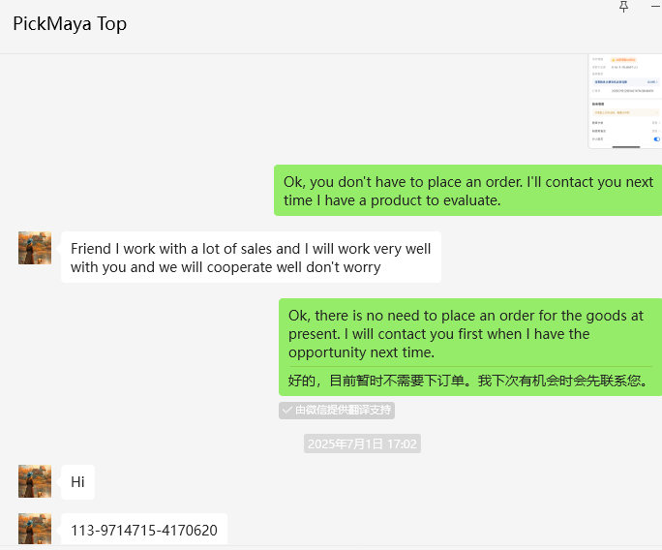Open sender avatar beside the order number message
The width and height of the screenshot is (662, 550).
[x=35, y=529]
